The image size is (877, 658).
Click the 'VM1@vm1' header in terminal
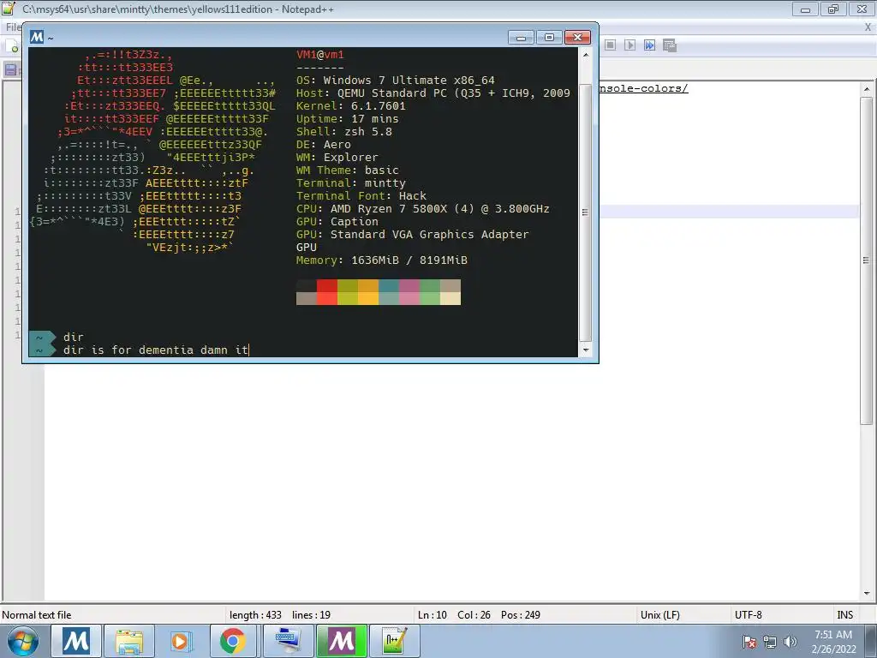click(320, 55)
